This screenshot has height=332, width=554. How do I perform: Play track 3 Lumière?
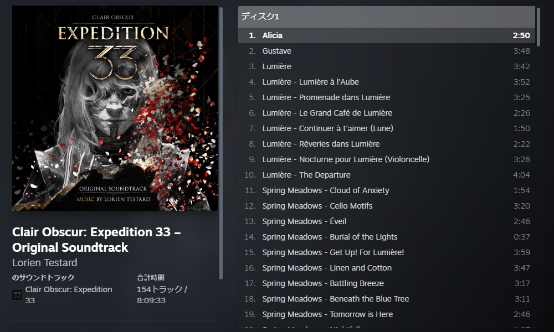coord(387,66)
